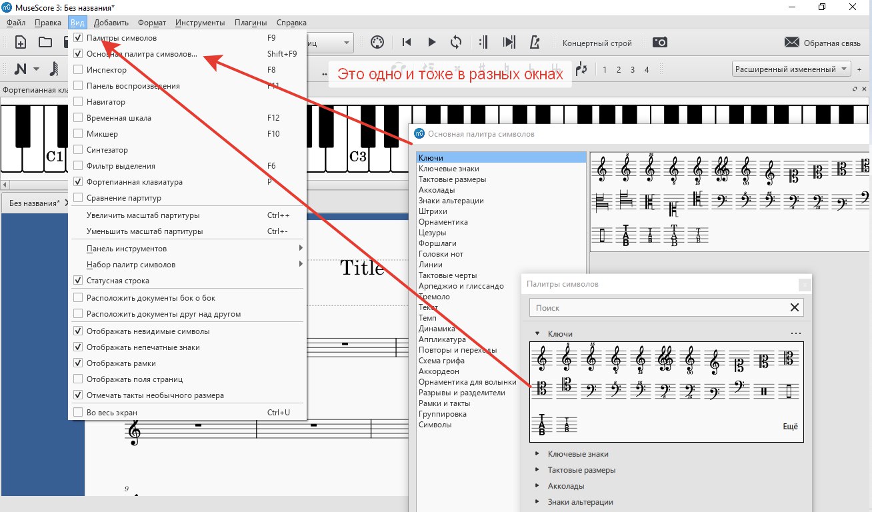Choose first bass clef in Палитры символов panel

[x=591, y=391]
